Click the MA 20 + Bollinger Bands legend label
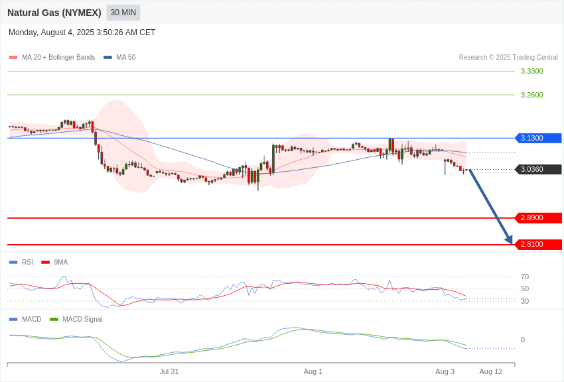Image resolution: width=564 pixels, height=382 pixels. pos(58,58)
